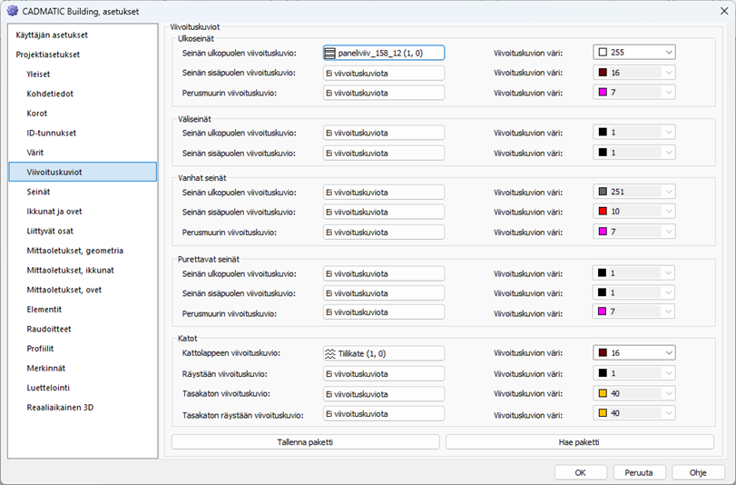Open Ulkoseinät Perusmuurin hatch color dropdown
The width and height of the screenshot is (736, 485).
coord(669,93)
